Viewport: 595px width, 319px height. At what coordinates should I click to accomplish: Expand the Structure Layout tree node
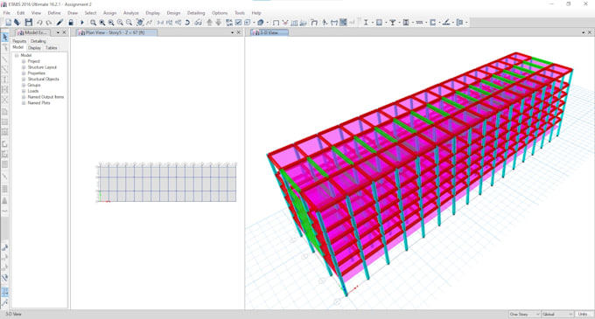pyautogui.click(x=24, y=67)
